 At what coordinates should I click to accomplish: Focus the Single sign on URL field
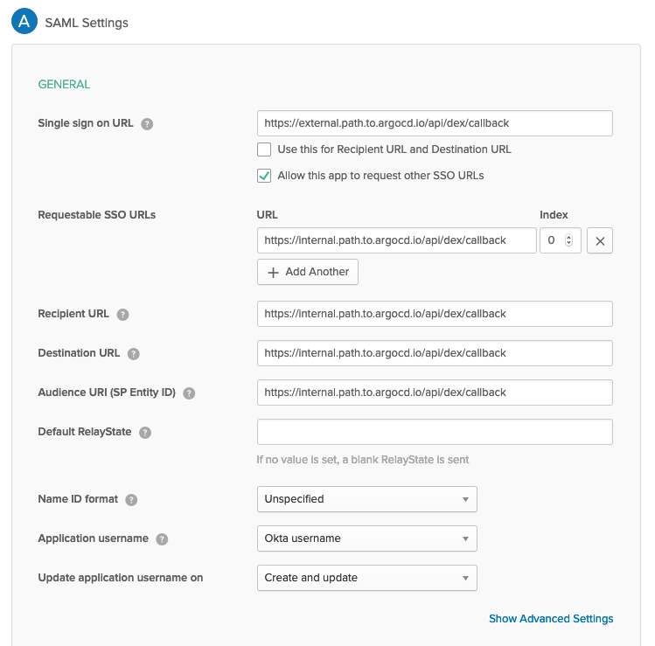coord(435,123)
